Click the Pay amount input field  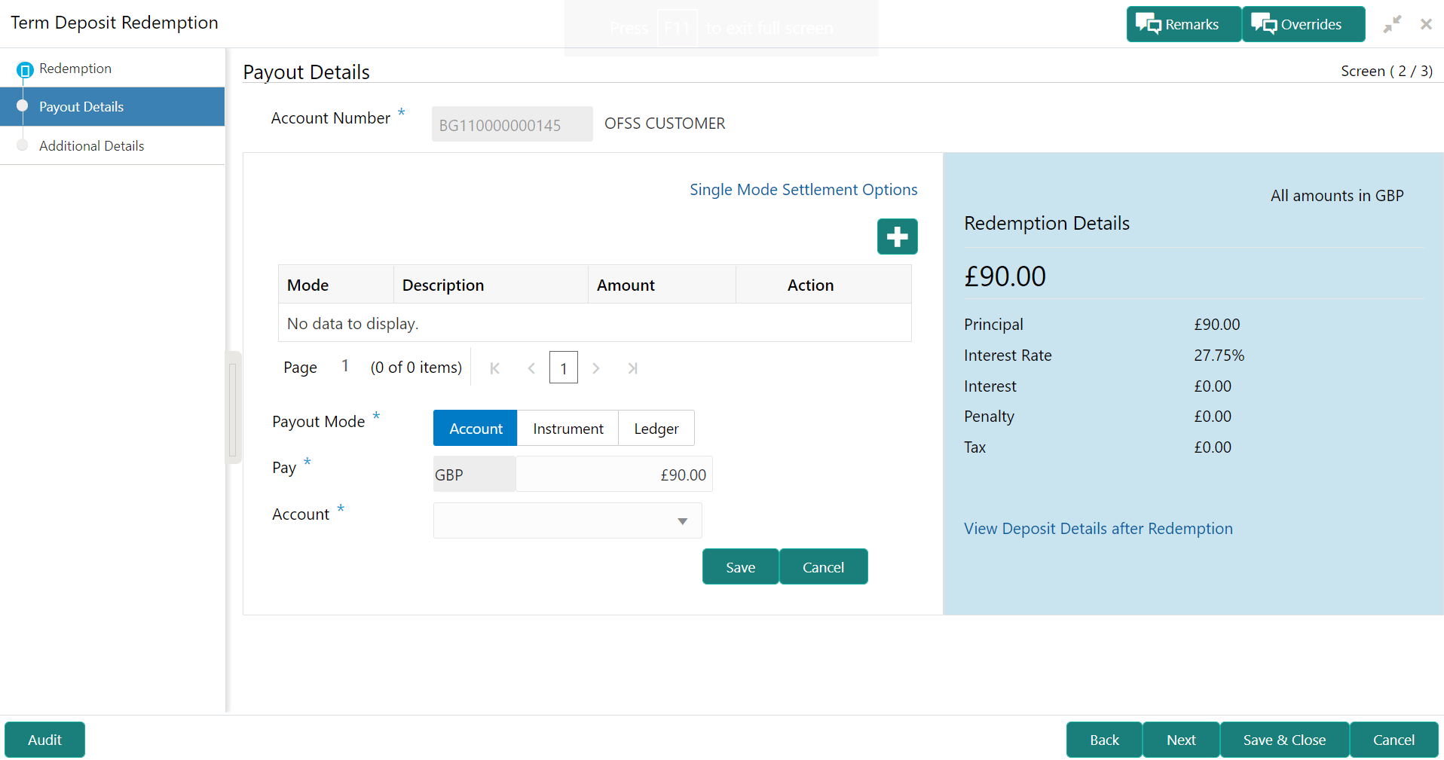tap(614, 475)
